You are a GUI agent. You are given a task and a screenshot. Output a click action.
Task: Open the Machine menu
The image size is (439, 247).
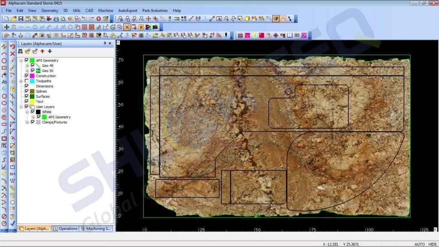[x=105, y=10]
